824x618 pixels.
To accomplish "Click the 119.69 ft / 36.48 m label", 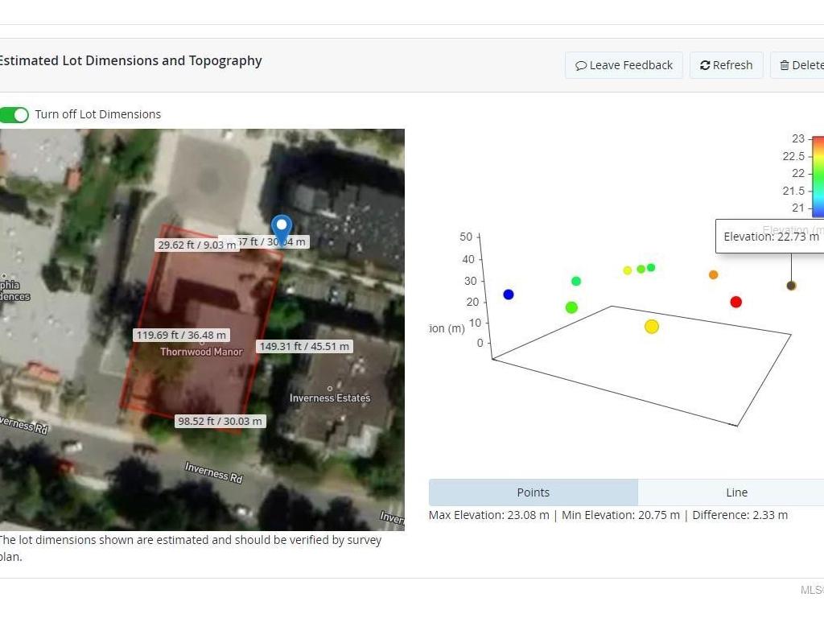I will pos(181,335).
